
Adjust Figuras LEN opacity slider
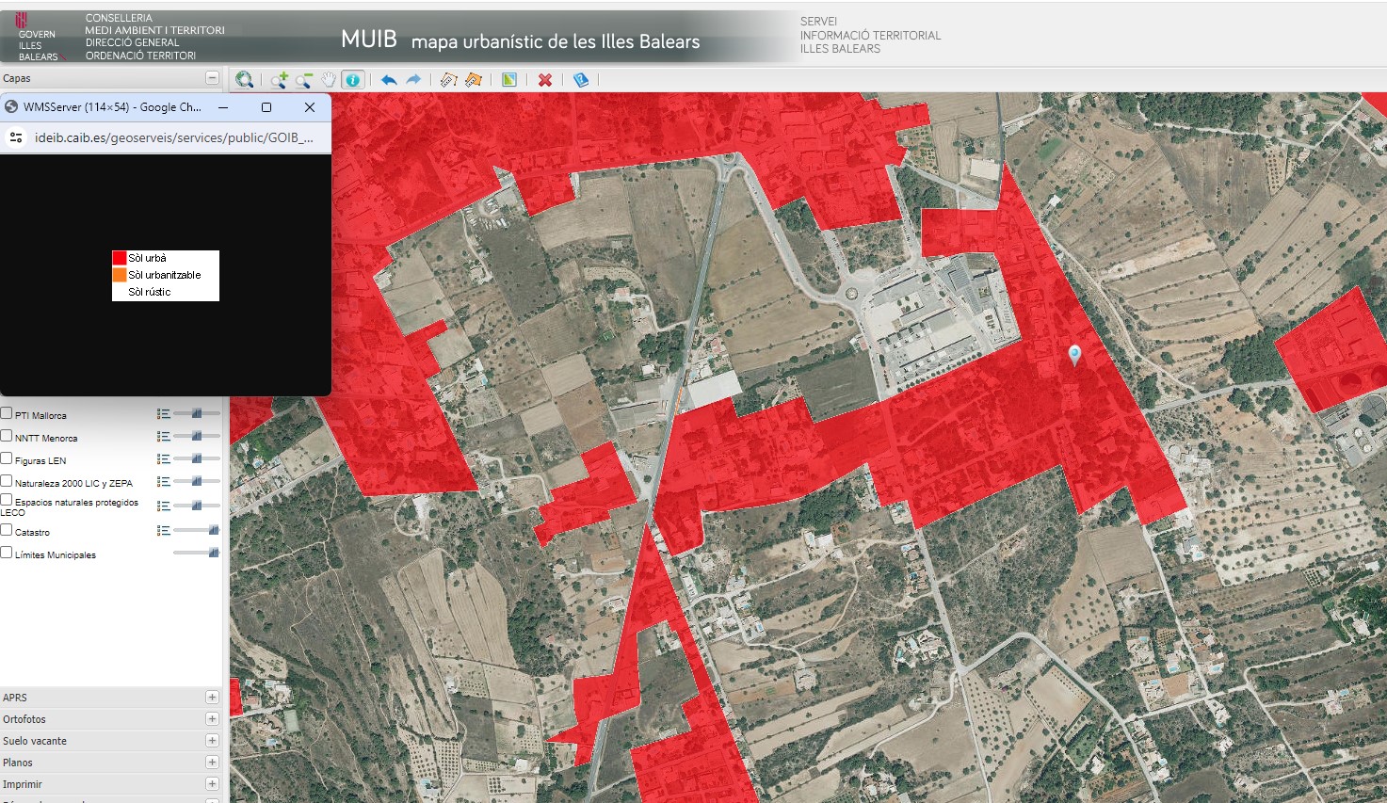197,458
